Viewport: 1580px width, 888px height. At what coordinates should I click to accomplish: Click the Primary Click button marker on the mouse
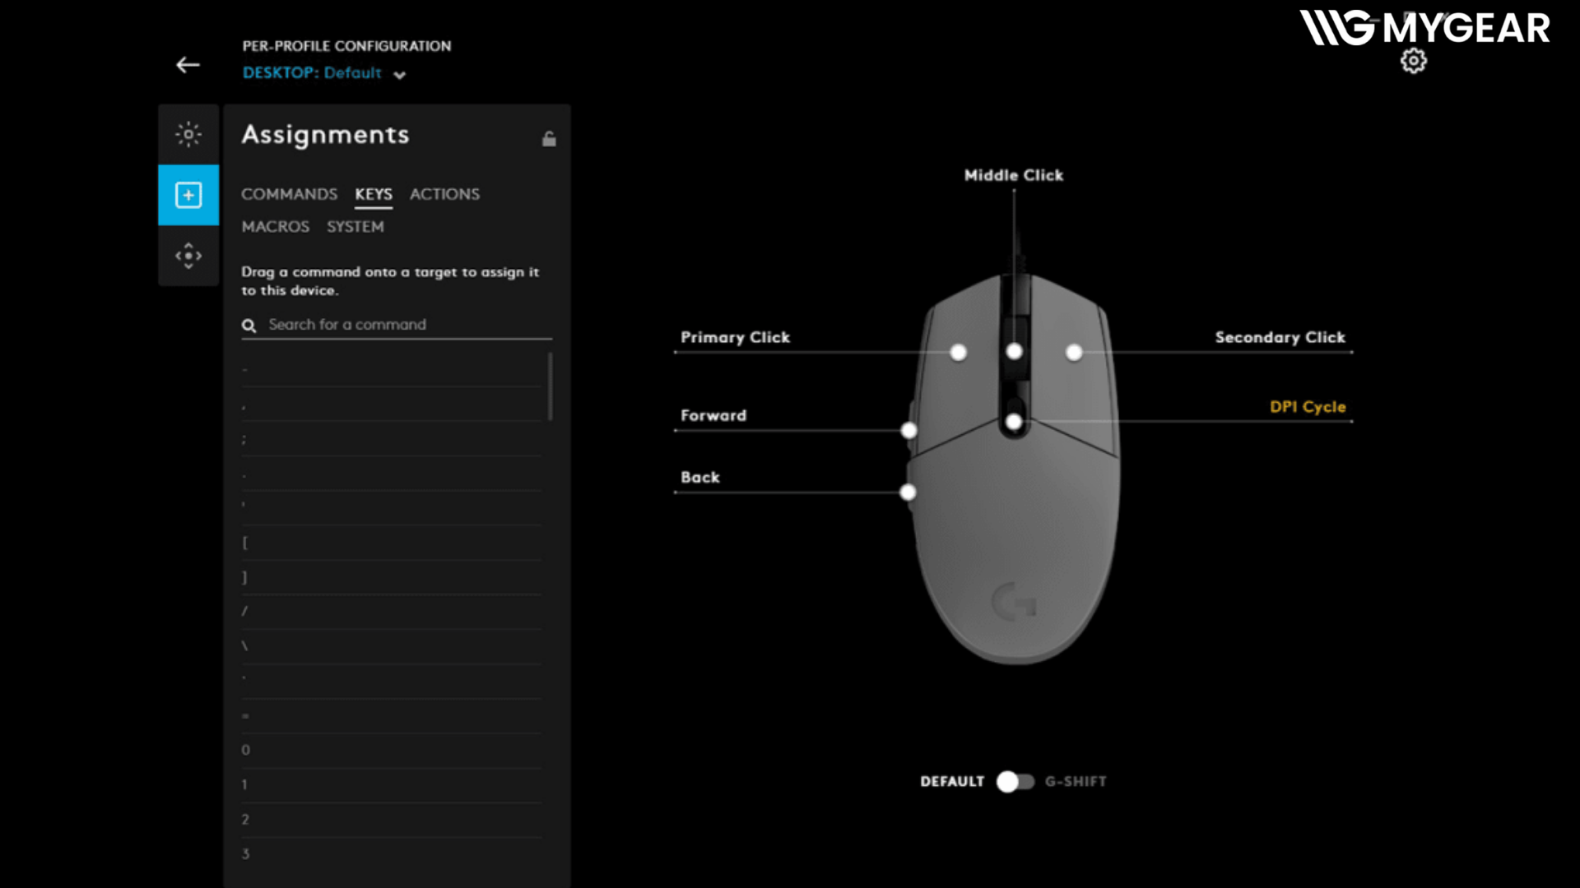pyautogui.click(x=958, y=353)
